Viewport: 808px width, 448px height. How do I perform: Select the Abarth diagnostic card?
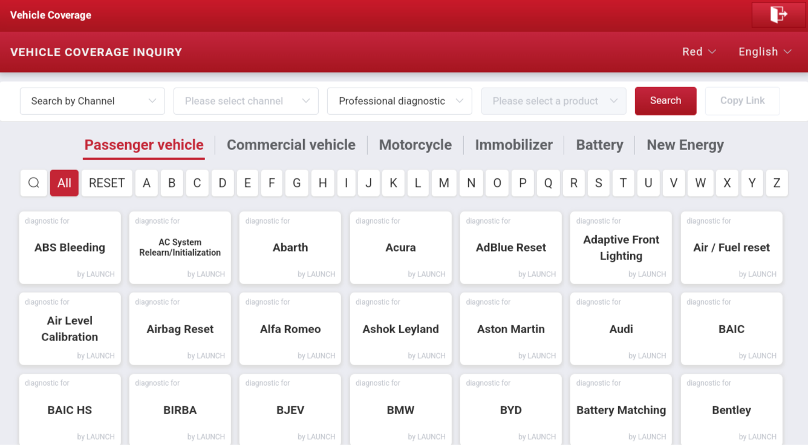(x=290, y=247)
